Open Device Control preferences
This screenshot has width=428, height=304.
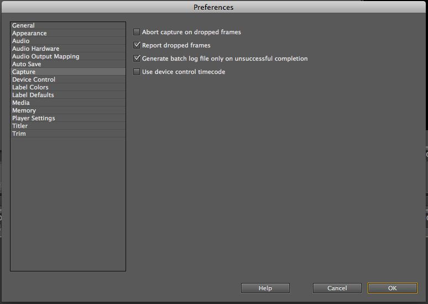(x=68, y=79)
